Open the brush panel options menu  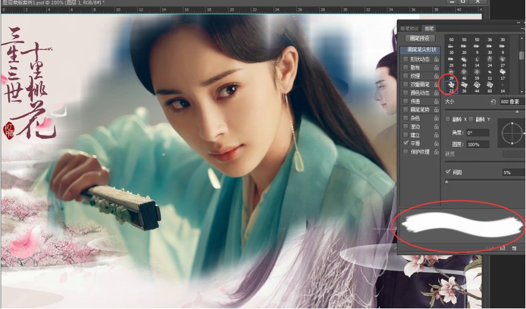(x=522, y=28)
